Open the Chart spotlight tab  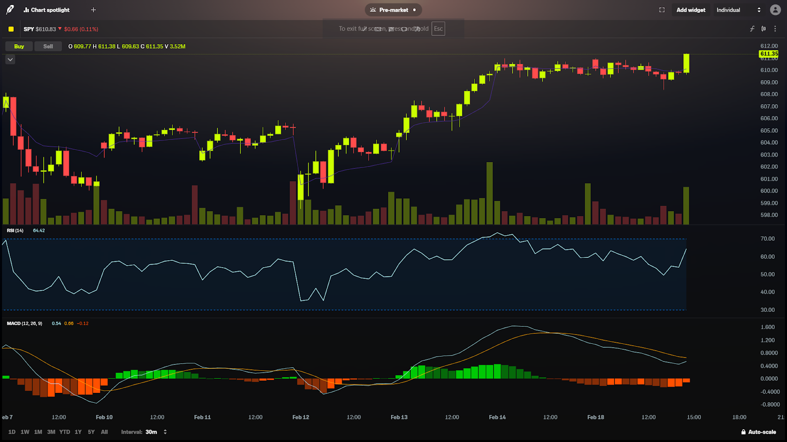coord(47,10)
